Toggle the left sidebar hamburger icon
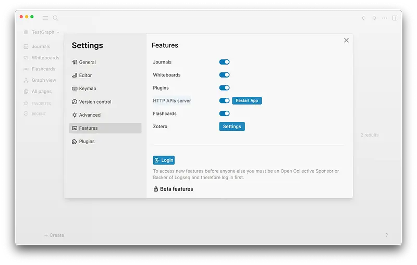Screen dimensions: 417x265 (x=45, y=18)
